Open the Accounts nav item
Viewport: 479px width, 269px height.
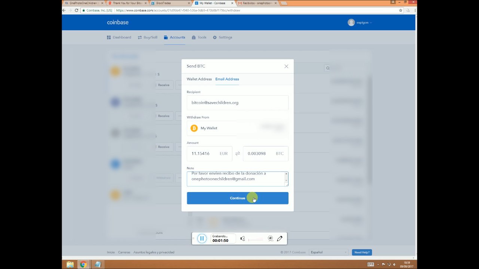click(174, 37)
